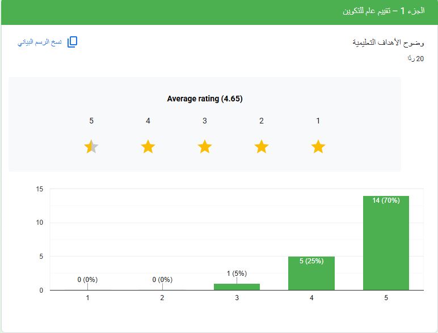The image size is (438, 333).
Task: Click the '0 (0%)' label above rating 1
Action: (x=88, y=280)
